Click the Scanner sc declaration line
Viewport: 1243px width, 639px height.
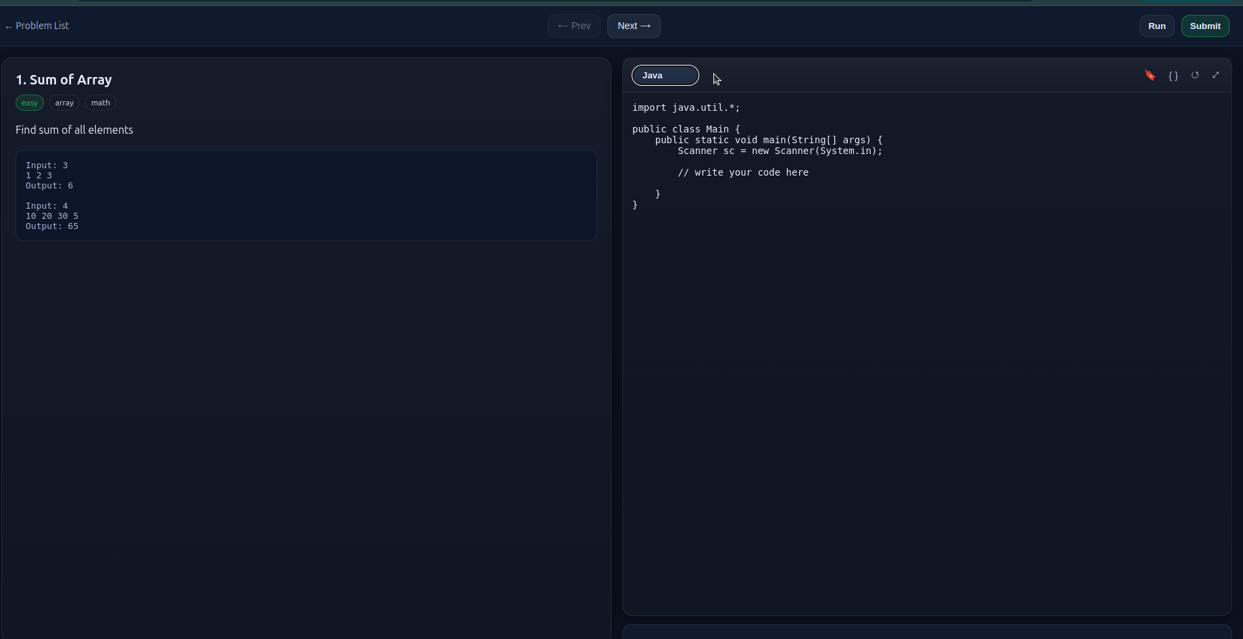click(x=780, y=151)
